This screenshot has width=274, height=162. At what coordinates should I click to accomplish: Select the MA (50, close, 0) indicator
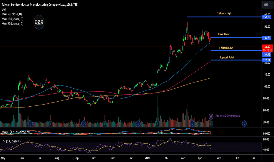click(x=12, y=14)
